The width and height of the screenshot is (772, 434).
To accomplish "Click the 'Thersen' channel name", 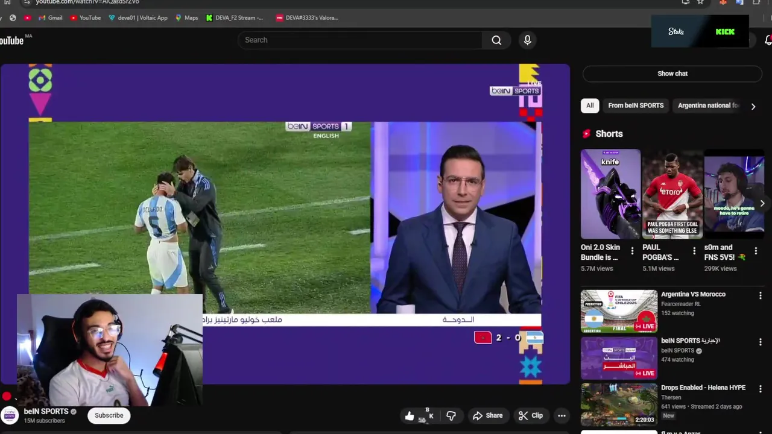I will (671, 398).
